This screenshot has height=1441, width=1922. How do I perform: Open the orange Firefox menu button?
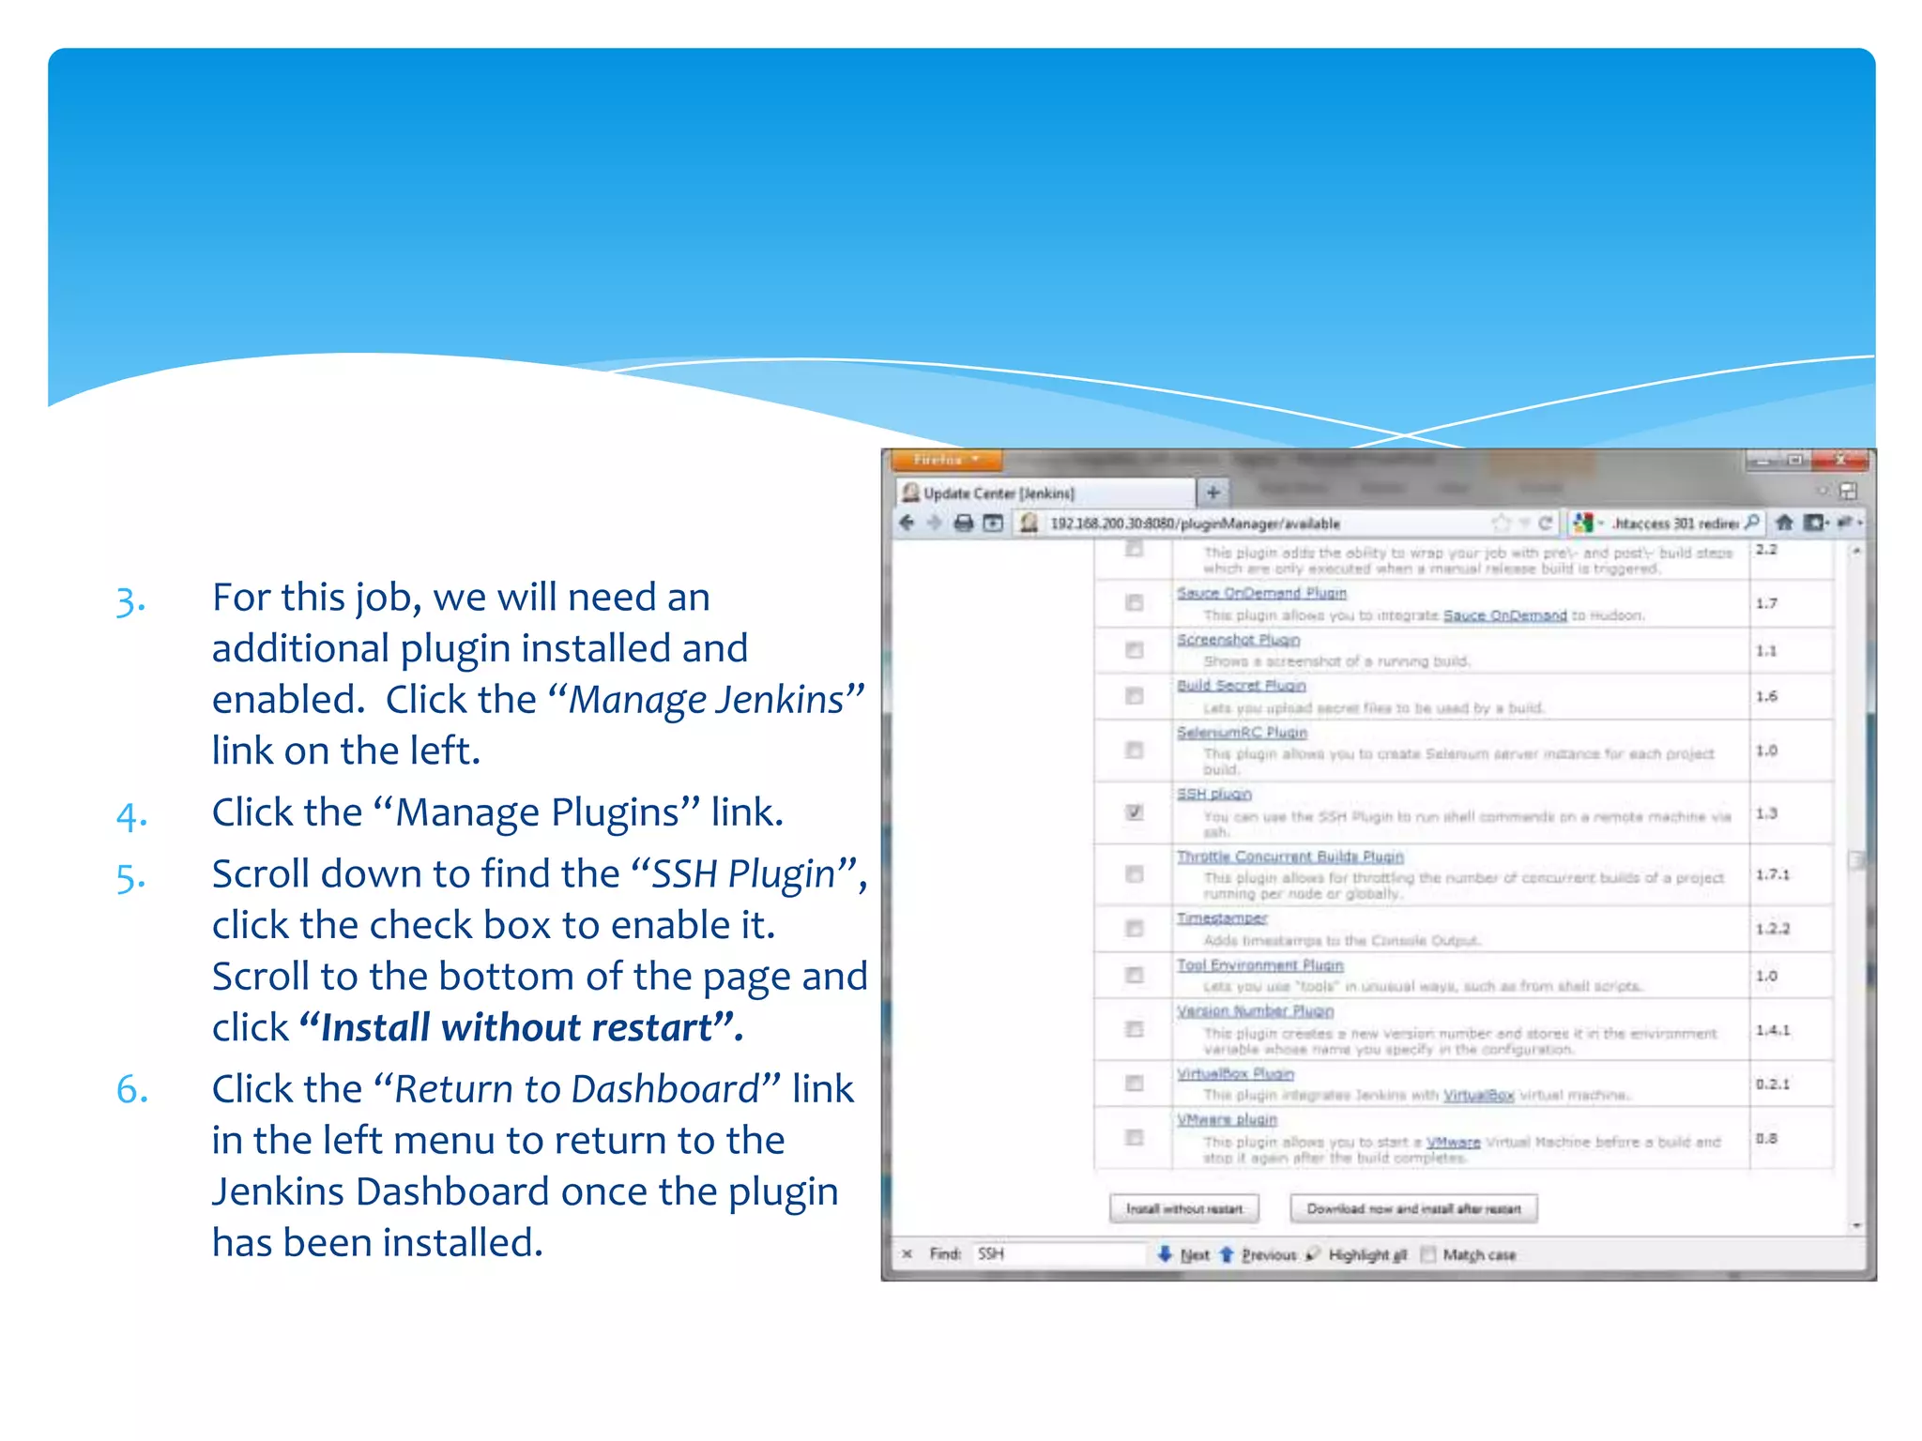(945, 460)
